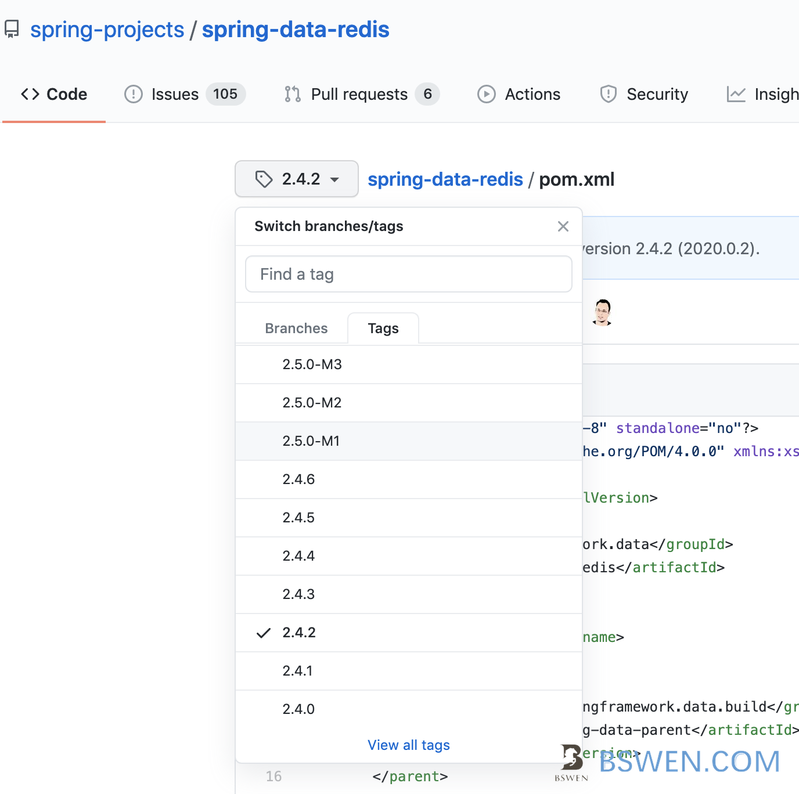Select tag 2.4.6

409,479
